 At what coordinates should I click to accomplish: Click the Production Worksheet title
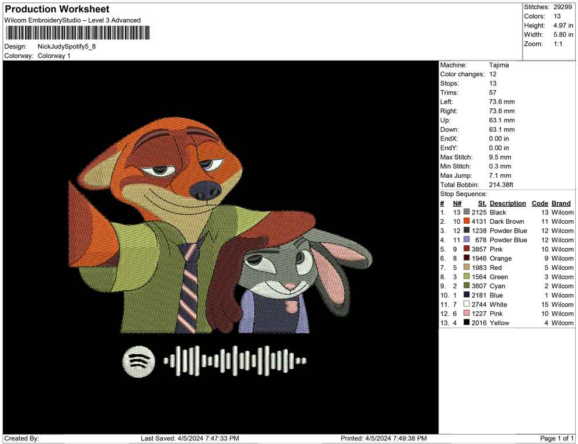pyautogui.click(x=57, y=9)
